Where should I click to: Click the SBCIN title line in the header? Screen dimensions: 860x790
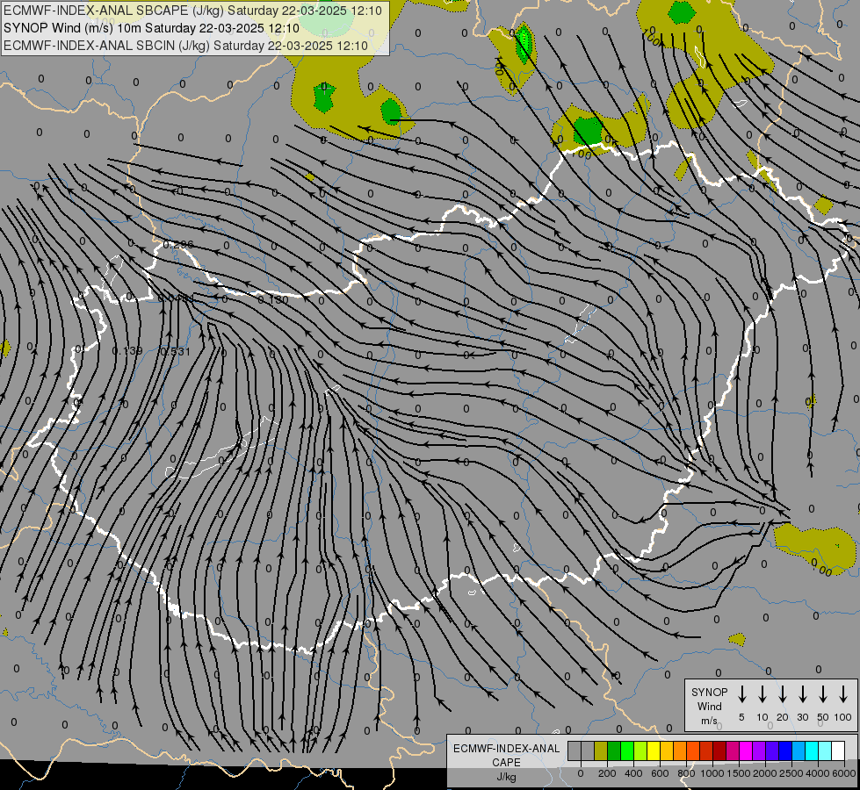tap(185, 46)
